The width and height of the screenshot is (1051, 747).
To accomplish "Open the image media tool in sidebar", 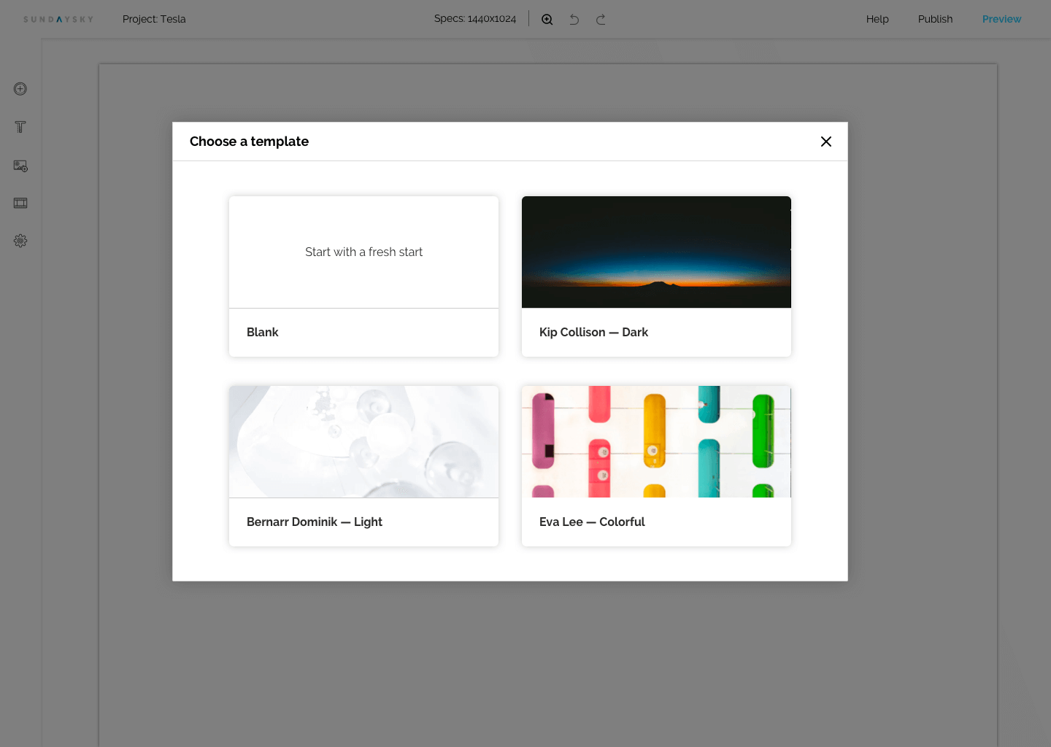I will pyautogui.click(x=20, y=166).
